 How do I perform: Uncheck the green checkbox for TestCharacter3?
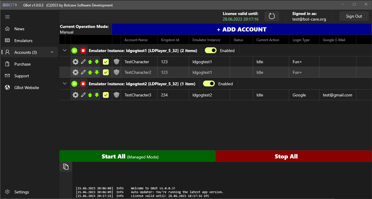(x=105, y=95)
